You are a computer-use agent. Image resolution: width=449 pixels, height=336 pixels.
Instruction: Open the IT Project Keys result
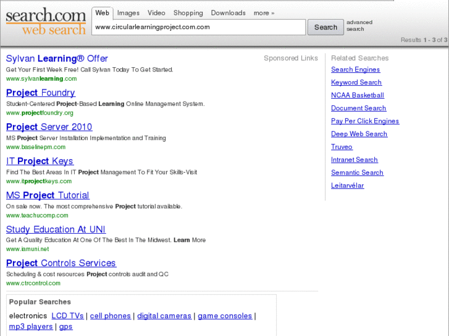pos(40,161)
